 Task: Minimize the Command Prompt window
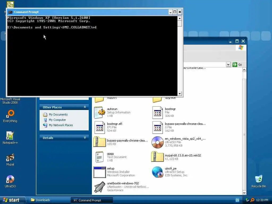170,12
